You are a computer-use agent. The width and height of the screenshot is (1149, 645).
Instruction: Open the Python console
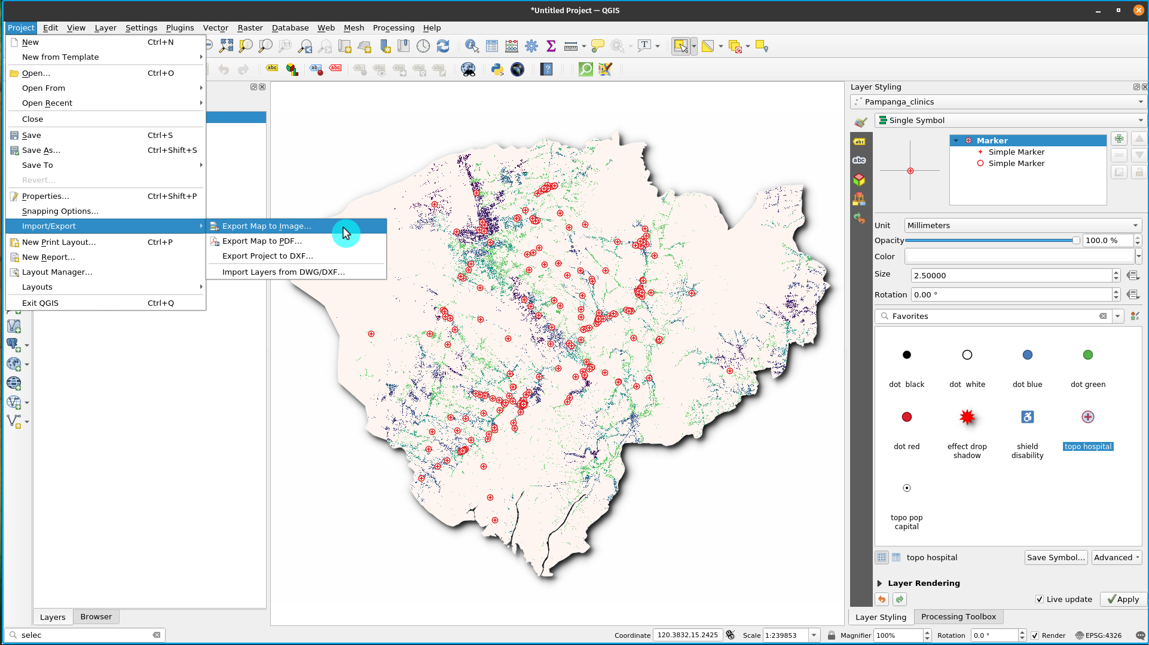497,69
